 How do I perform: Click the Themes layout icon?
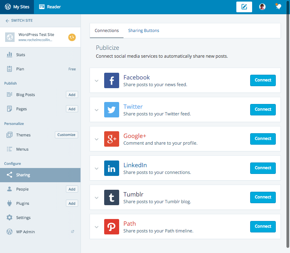pos(9,135)
